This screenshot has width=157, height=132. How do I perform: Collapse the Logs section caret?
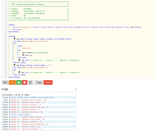coord(76,89)
